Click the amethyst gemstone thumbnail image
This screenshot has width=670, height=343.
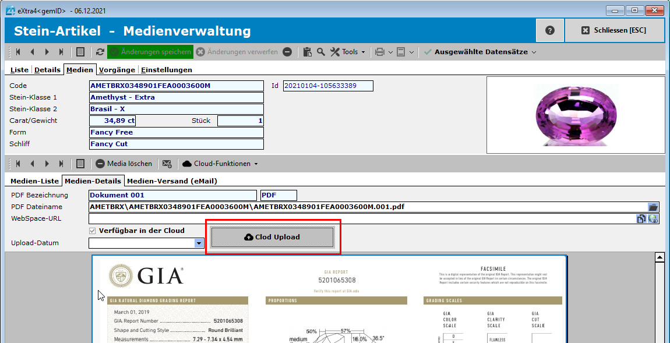575,115
